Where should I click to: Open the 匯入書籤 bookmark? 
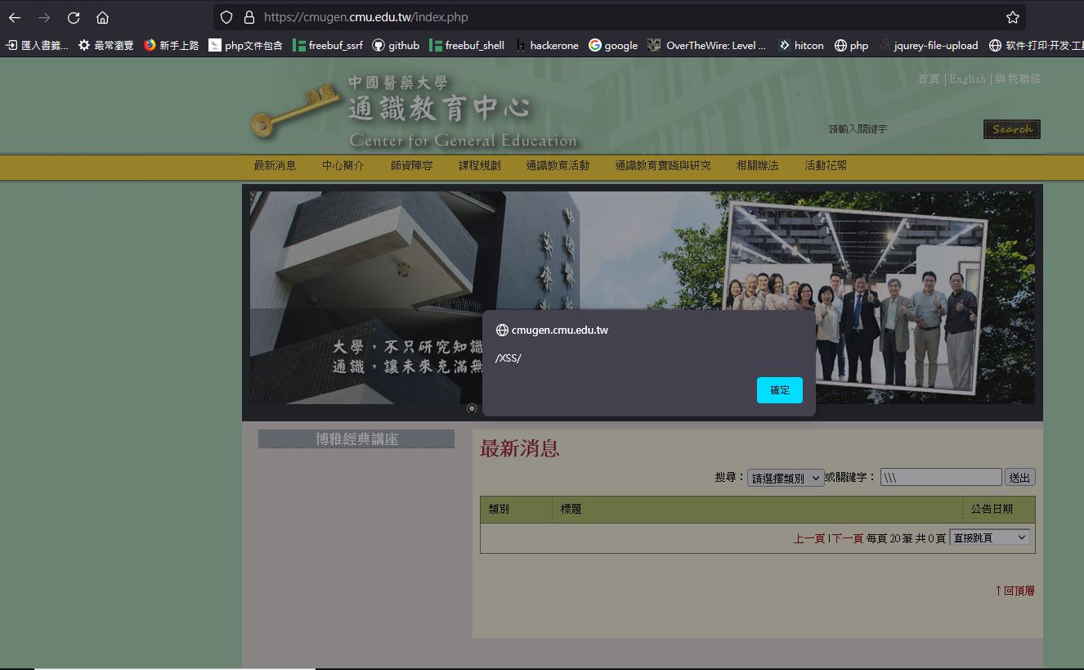pyautogui.click(x=37, y=46)
